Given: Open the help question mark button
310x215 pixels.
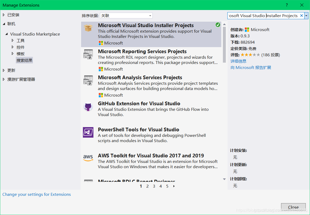Looking at the screenshot, I should tap(287, 5).
